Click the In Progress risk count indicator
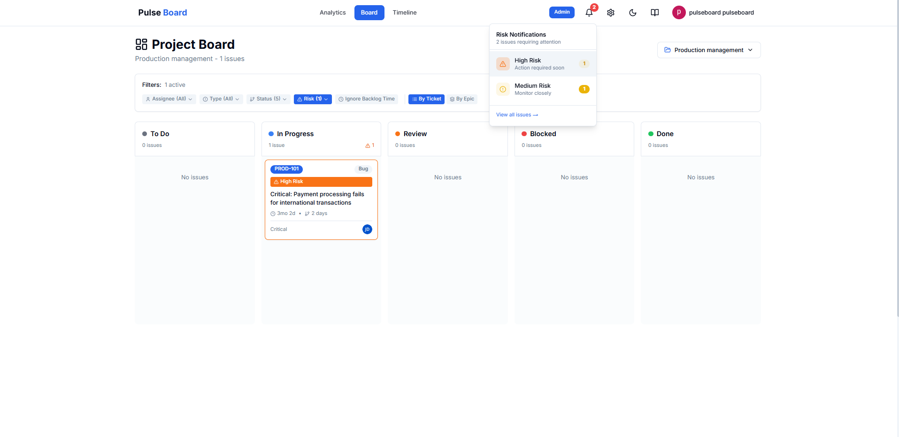The image size is (899, 437). [369, 146]
